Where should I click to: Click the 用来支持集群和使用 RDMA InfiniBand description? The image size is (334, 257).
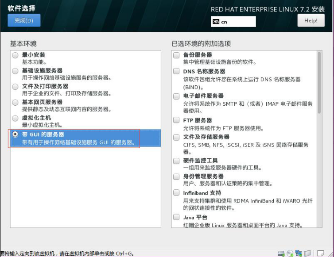point(248,204)
